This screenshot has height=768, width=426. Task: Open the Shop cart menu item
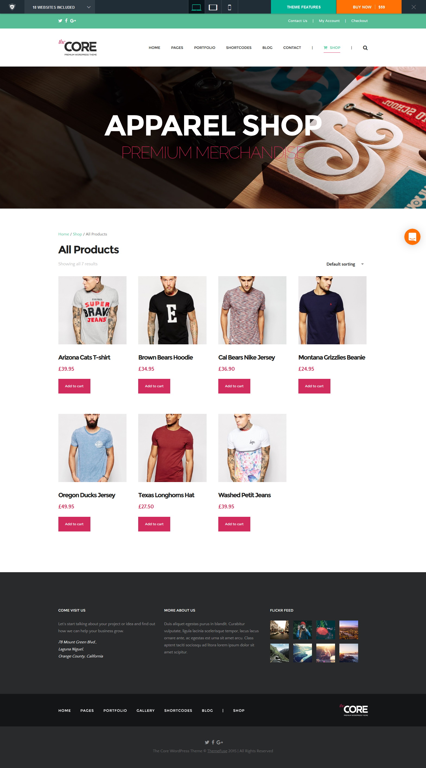tap(332, 48)
